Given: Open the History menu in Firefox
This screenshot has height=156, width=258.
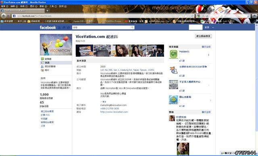Looking at the screenshot, I should click(x=33, y=6).
